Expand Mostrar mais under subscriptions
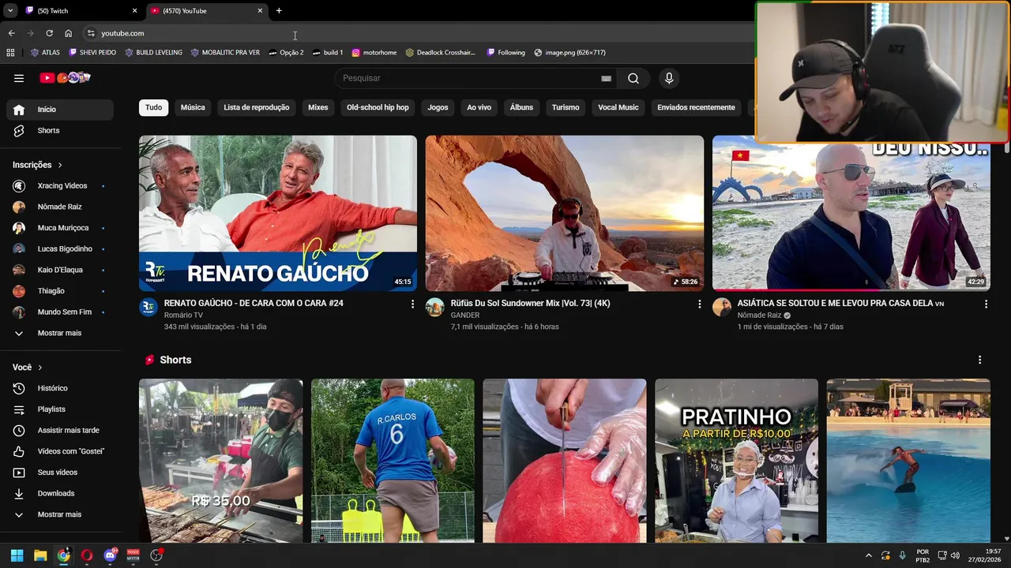1011x568 pixels. tap(60, 333)
